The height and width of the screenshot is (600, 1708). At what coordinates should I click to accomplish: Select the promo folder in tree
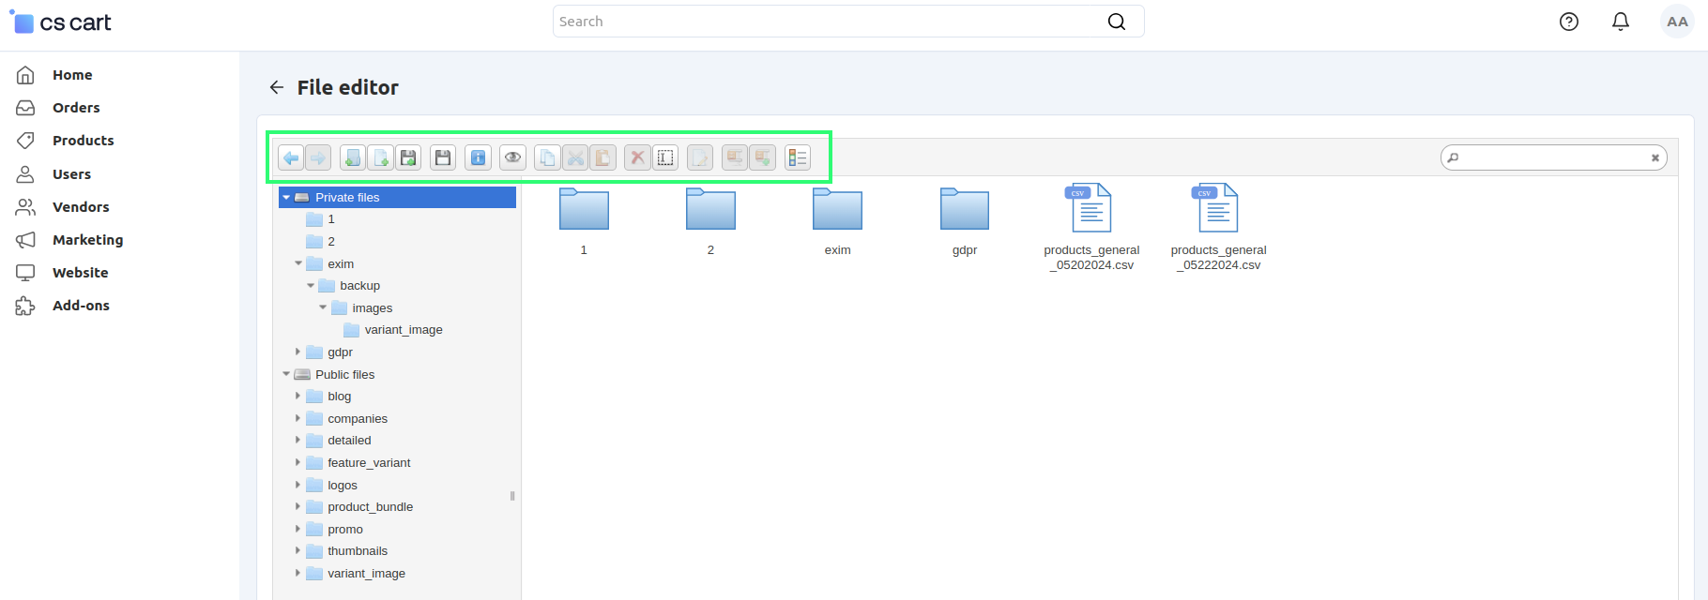pyautogui.click(x=345, y=529)
